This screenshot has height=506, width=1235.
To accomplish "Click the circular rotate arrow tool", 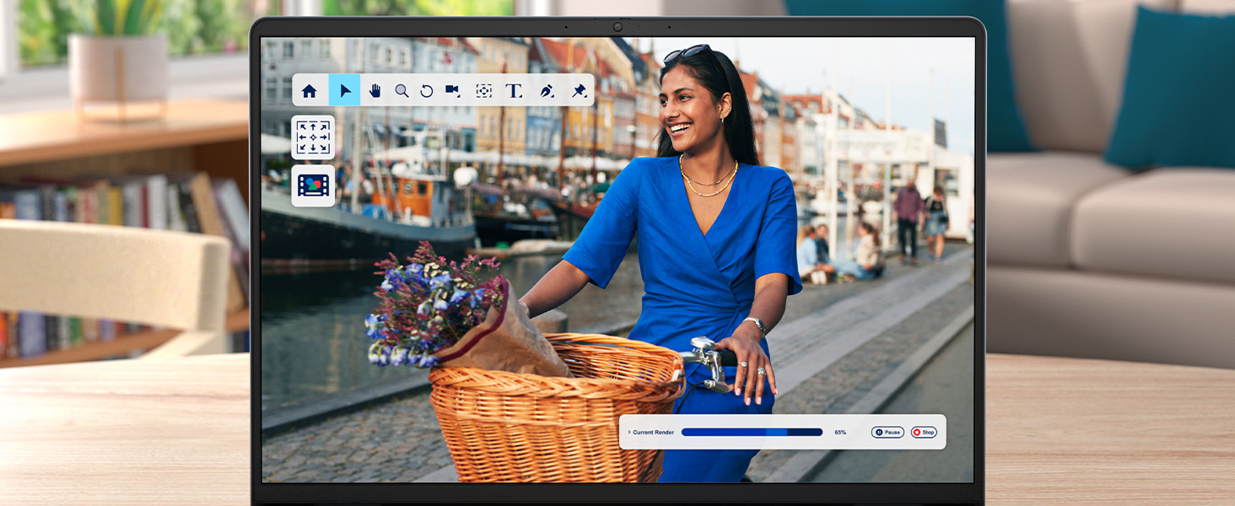I will coord(427,90).
